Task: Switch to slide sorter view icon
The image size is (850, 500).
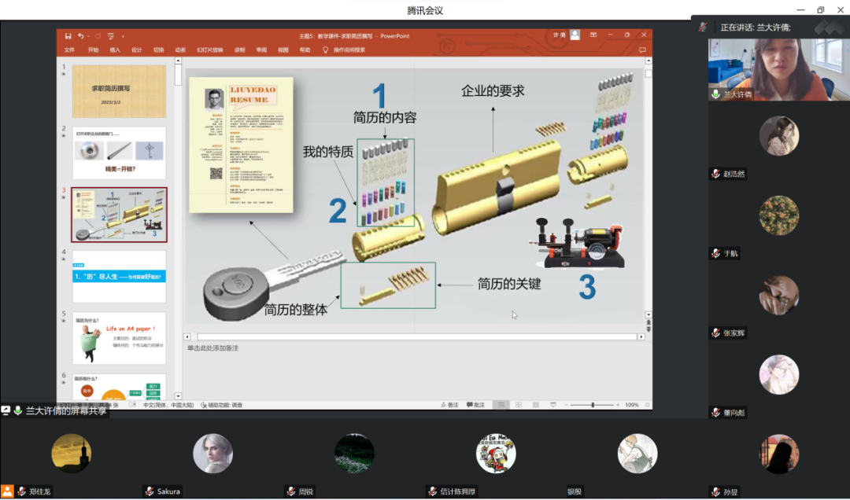Action: (516, 405)
